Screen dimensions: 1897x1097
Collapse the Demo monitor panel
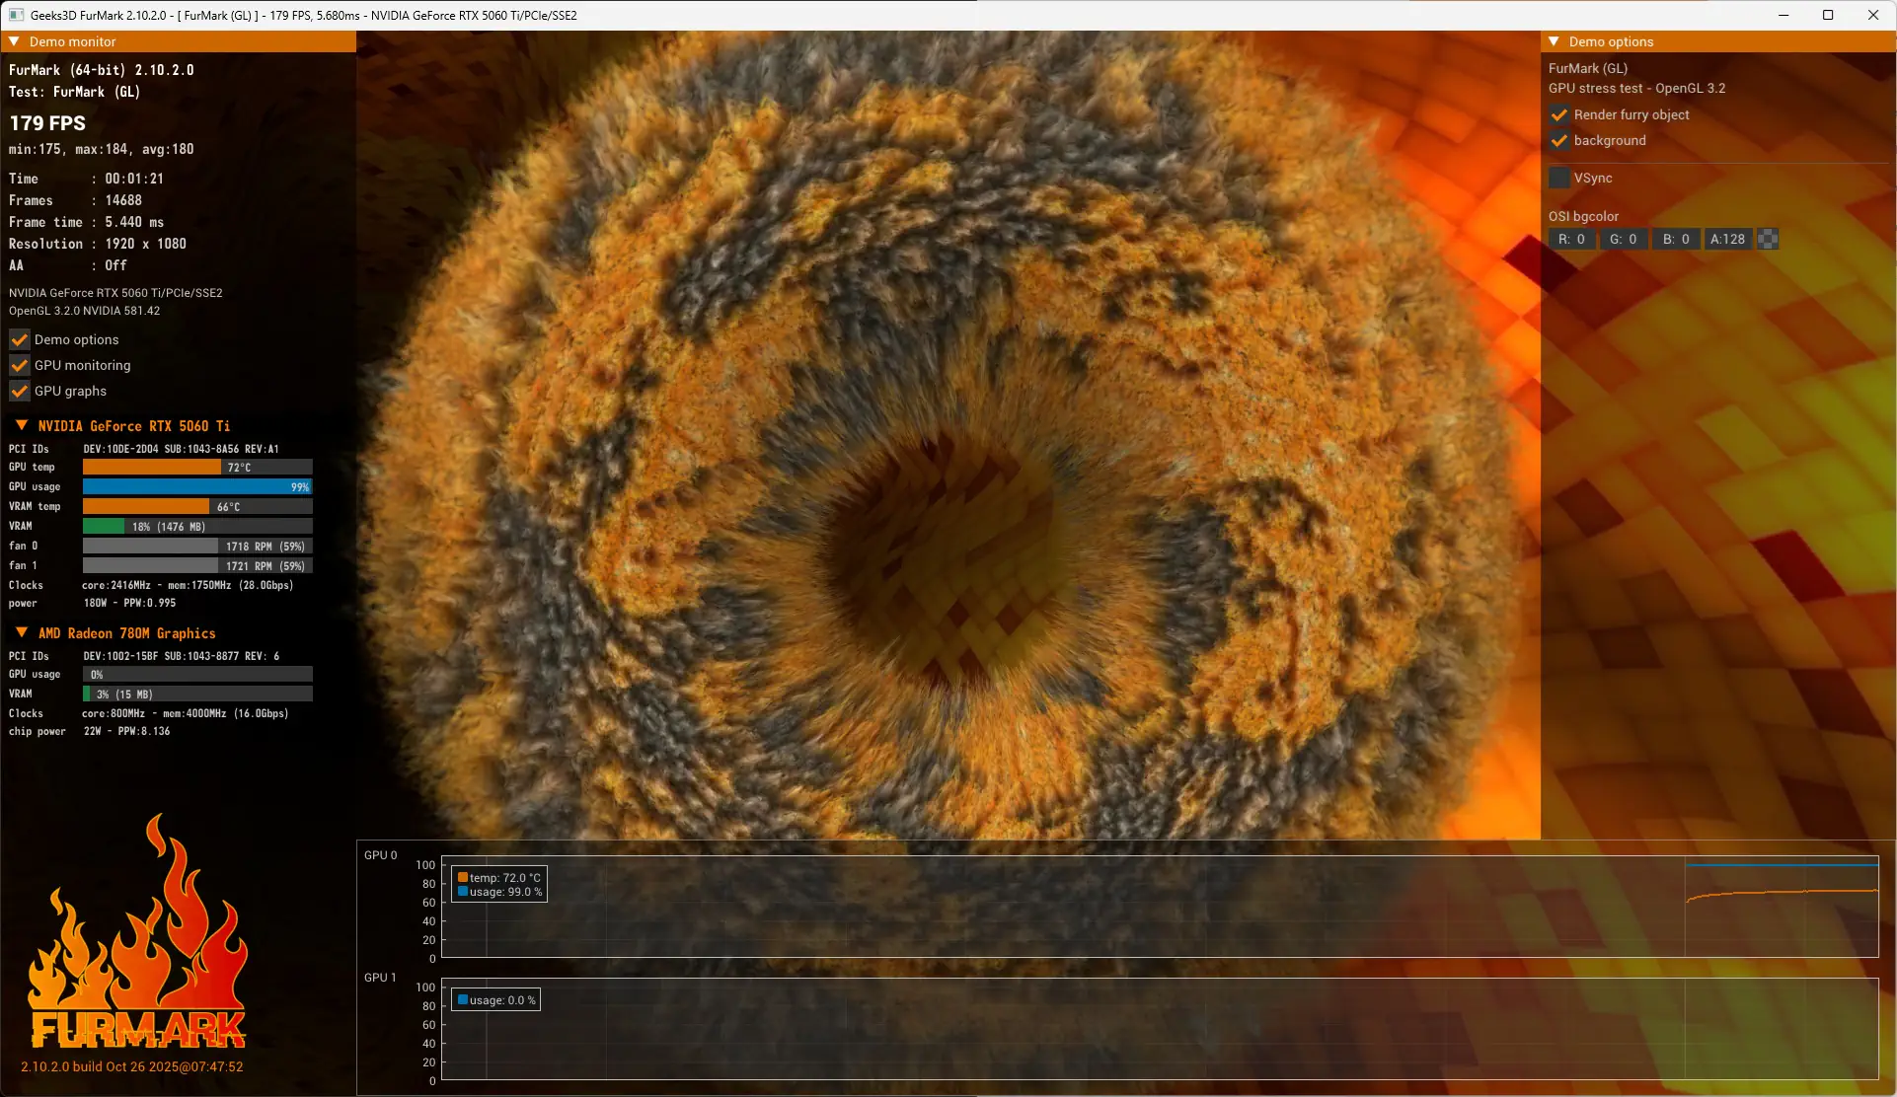pyautogui.click(x=14, y=41)
